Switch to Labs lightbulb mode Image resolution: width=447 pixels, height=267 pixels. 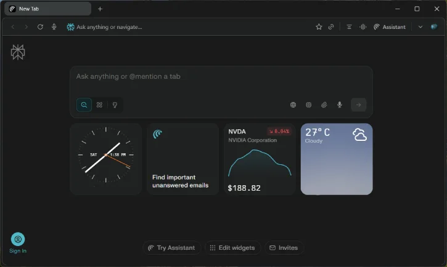[x=114, y=105]
